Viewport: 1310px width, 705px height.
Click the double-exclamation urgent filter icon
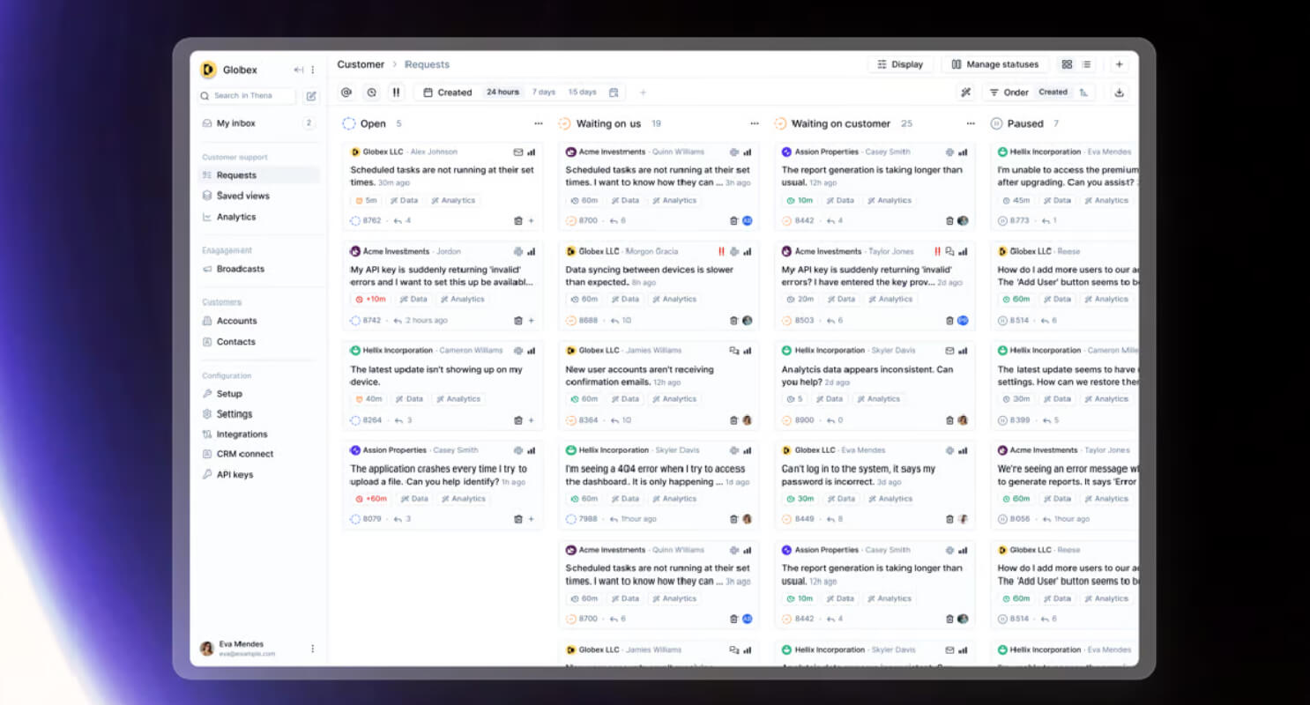pyautogui.click(x=396, y=92)
